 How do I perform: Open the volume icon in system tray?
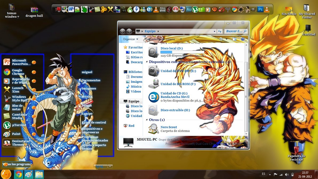click(x=287, y=174)
